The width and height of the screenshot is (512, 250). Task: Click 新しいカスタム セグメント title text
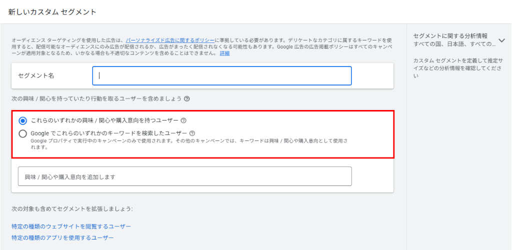click(x=52, y=12)
